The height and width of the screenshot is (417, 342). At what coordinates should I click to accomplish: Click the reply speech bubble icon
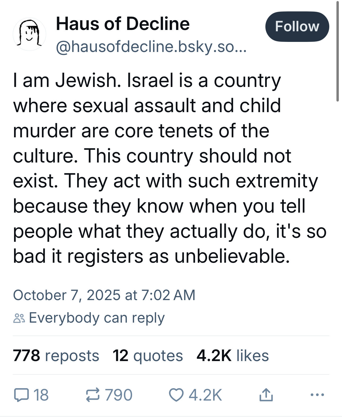pos(21,395)
